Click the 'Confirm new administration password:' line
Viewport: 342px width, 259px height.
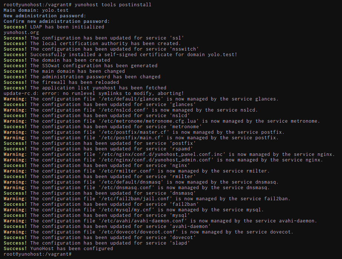click(x=57, y=21)
